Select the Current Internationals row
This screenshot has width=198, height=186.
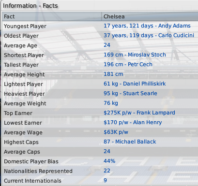coord(100,181)
